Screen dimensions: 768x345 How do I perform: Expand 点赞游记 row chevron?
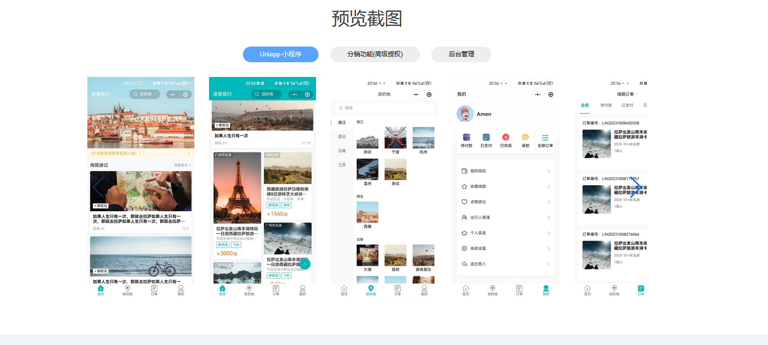pyautogui.click(x=549, y=202)
